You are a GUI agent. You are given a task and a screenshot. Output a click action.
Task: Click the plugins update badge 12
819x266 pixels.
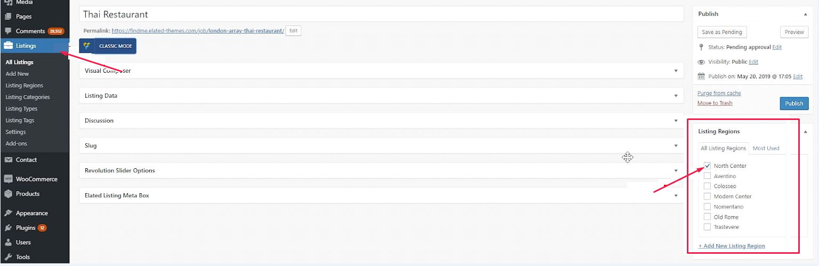(42, 228)
